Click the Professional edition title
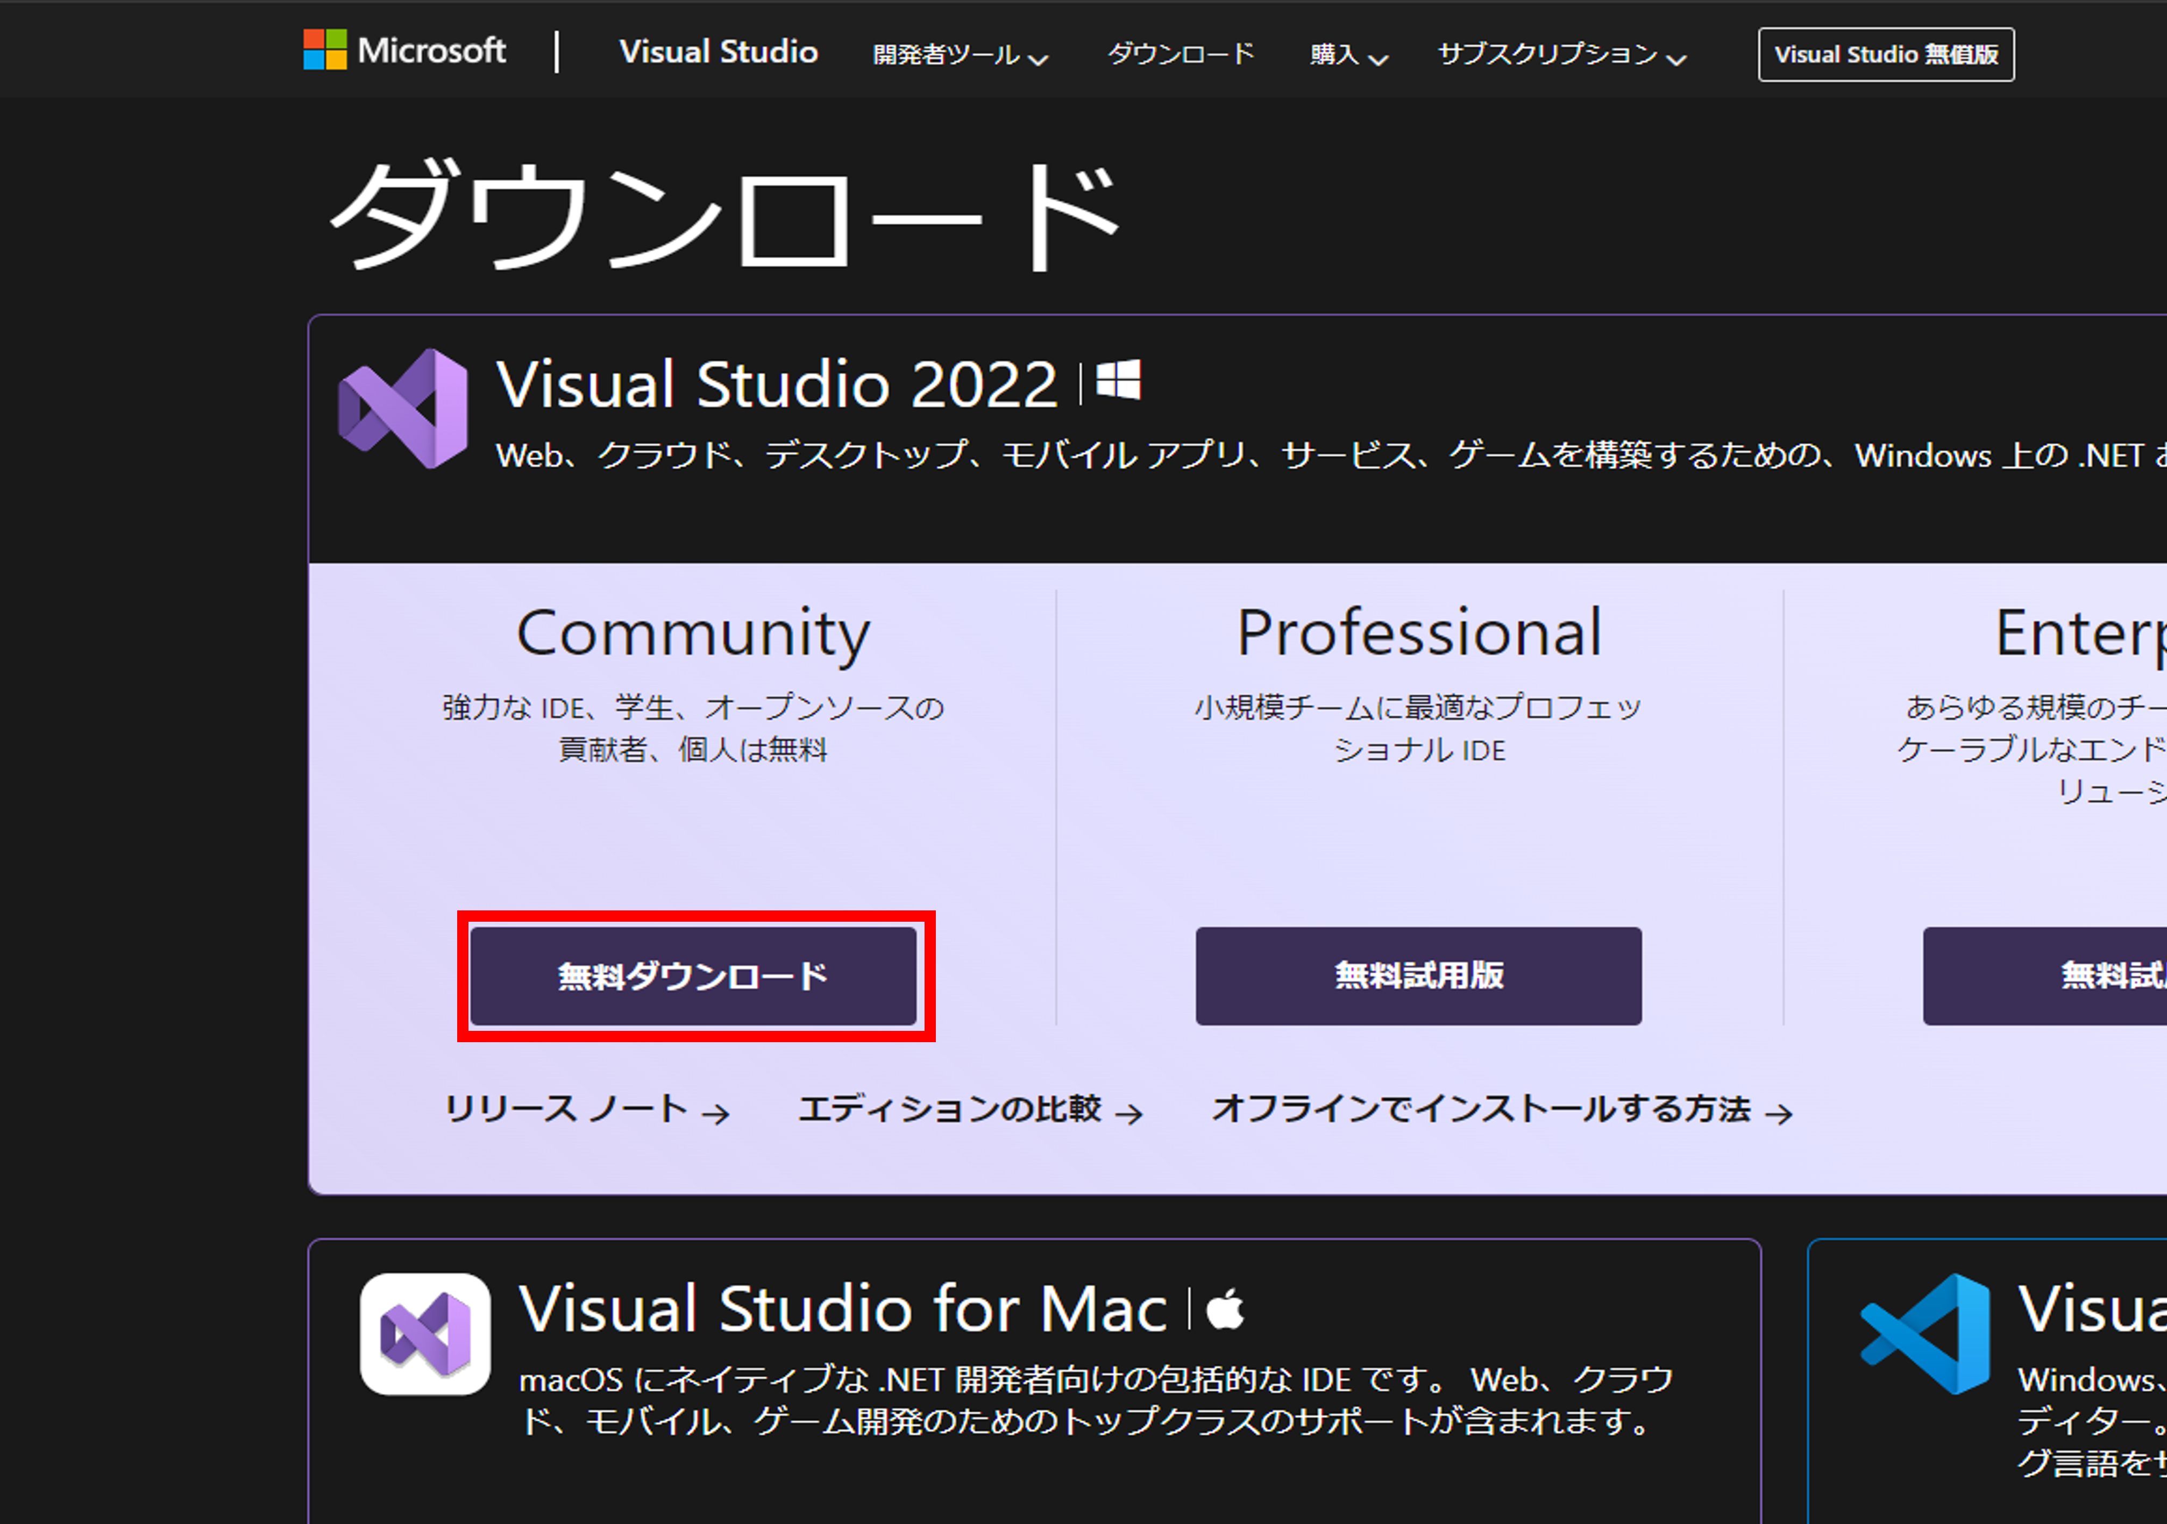Image resolution: width=2167 pixels, height=1524 pixels. point(1418,632)
